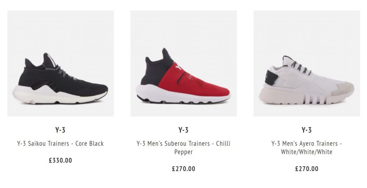Viewport: 367px width, 188px height.
Task: Open Y-3 Men's Ayero Trainers White/White/White link
Action: tap(307, 148)
